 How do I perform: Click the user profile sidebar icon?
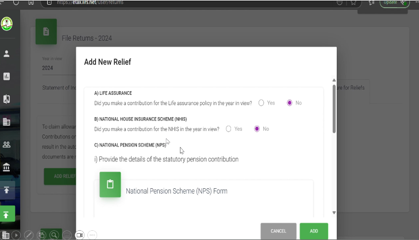pos(7,53)
